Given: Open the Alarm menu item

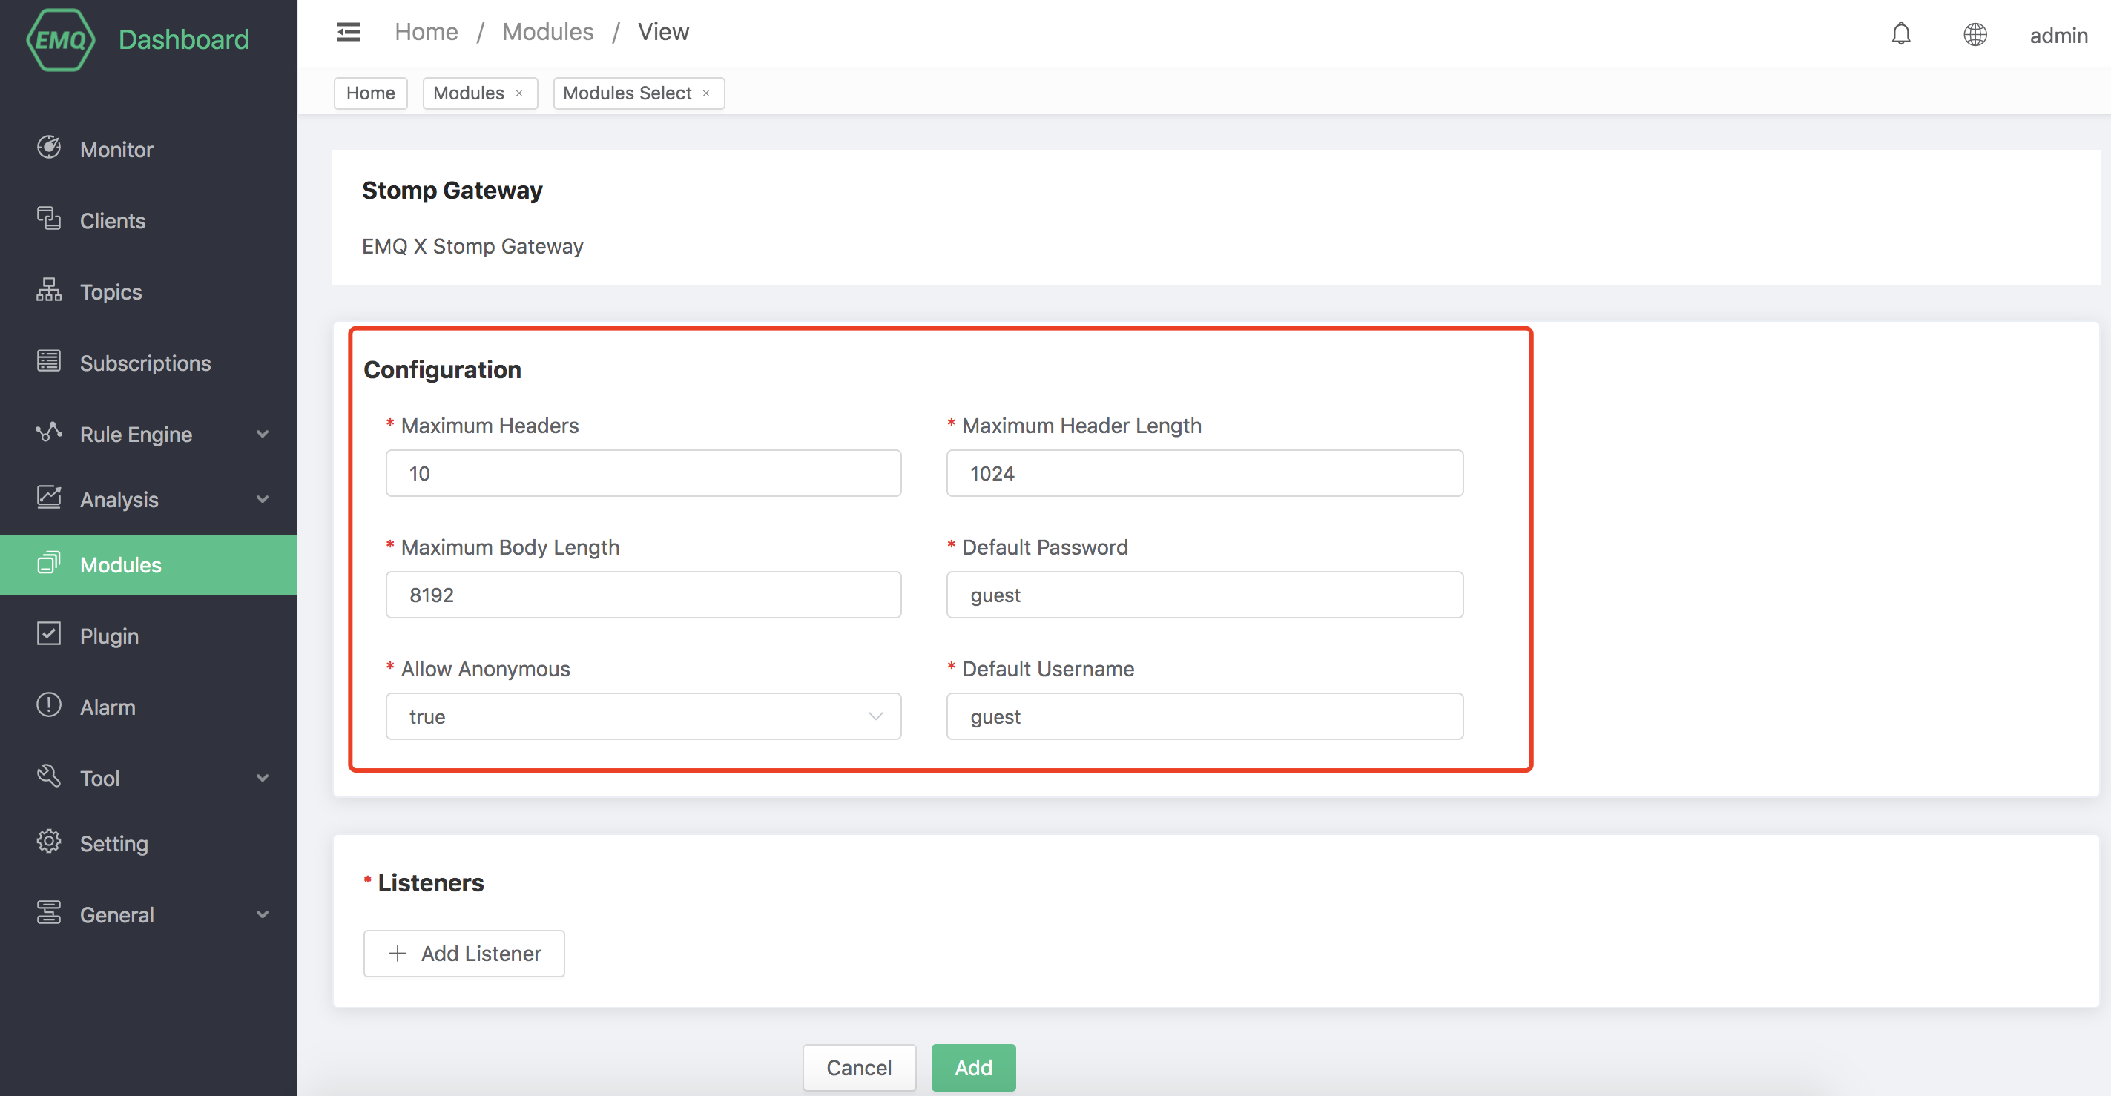Looking at the screenshot, I should [148, 707].
